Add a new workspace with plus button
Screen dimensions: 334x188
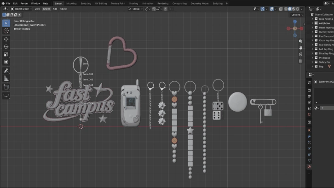227,3
